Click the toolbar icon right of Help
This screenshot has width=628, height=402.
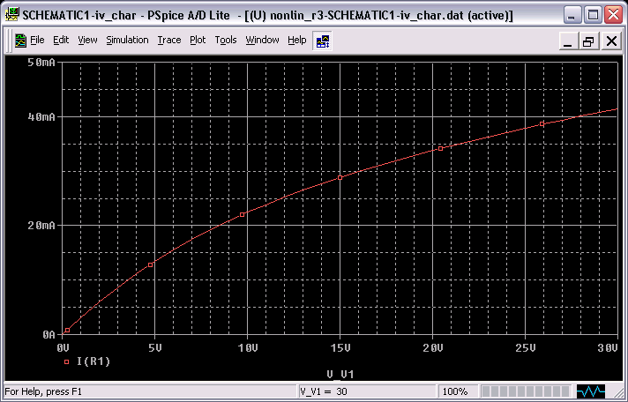point(323,41)
